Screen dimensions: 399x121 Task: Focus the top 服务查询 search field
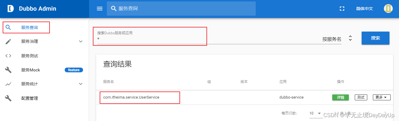(x=181, y=9)
